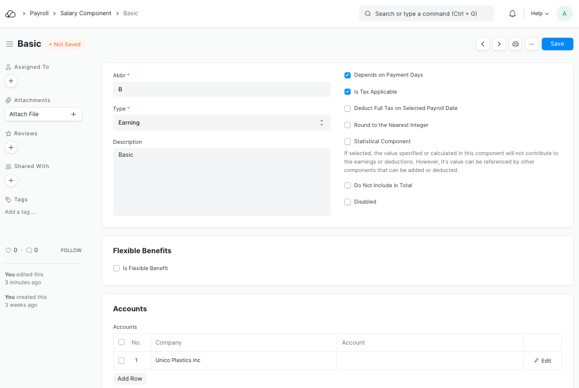Screen dimensions: 579x388
Task: Open the three-dots more menu
Action: coord(532,44)
